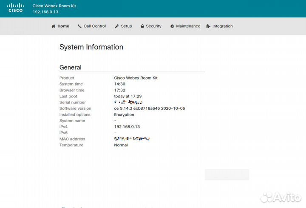Click the System Information heading

coord(91,47)
